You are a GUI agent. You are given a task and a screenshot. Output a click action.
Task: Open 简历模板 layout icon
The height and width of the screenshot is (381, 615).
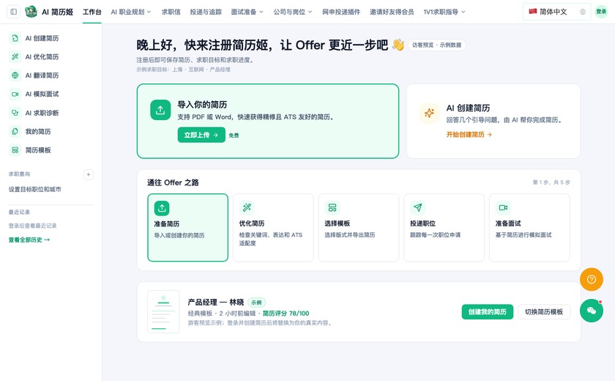point(15,150)
